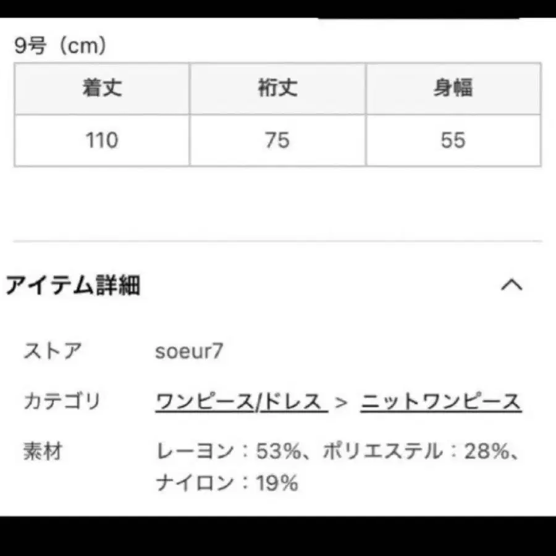556x556 pixels.
Task: Click the 着丈 column header
Action: [x=103, y=88]
